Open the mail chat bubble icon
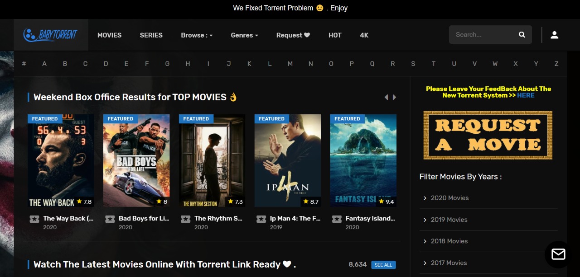 [x=558, y=254]
